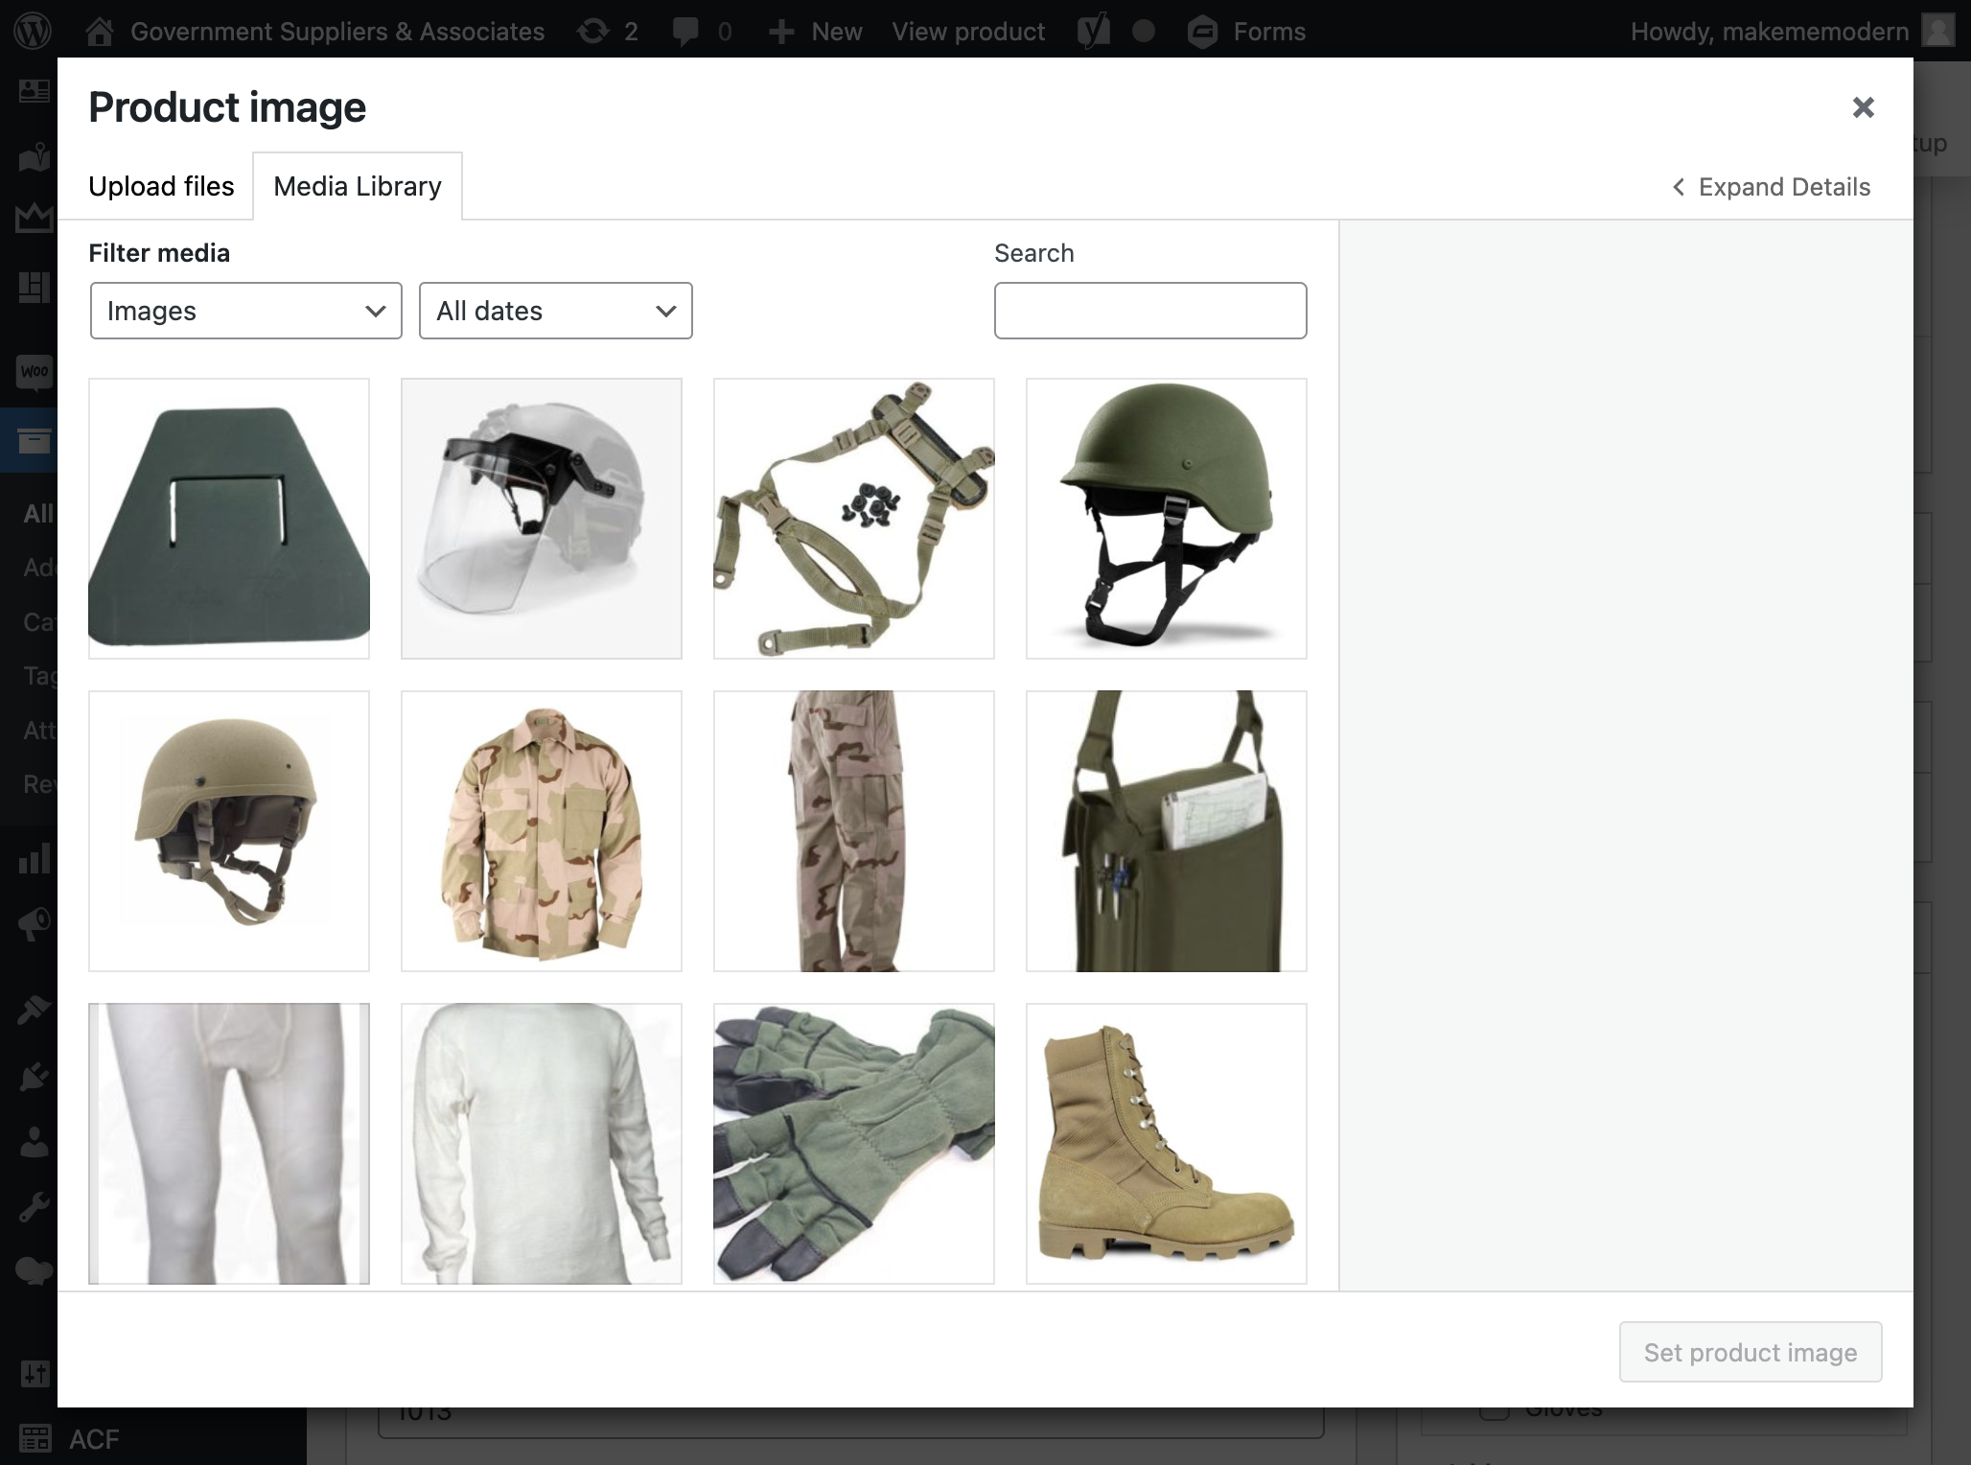Select the dark green foam pad image

point(229,519)
